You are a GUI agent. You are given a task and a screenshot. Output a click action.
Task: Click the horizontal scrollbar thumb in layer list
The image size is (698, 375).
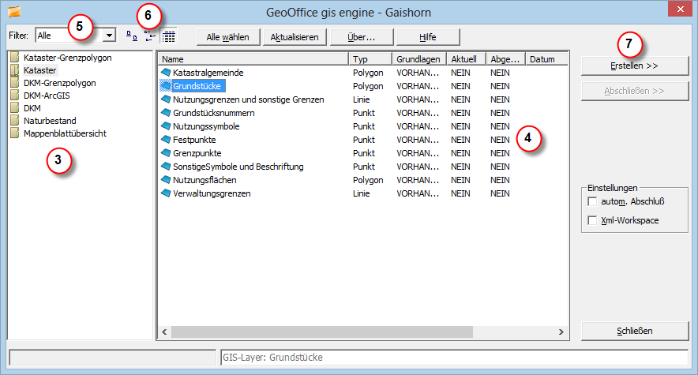coord(322,332)
